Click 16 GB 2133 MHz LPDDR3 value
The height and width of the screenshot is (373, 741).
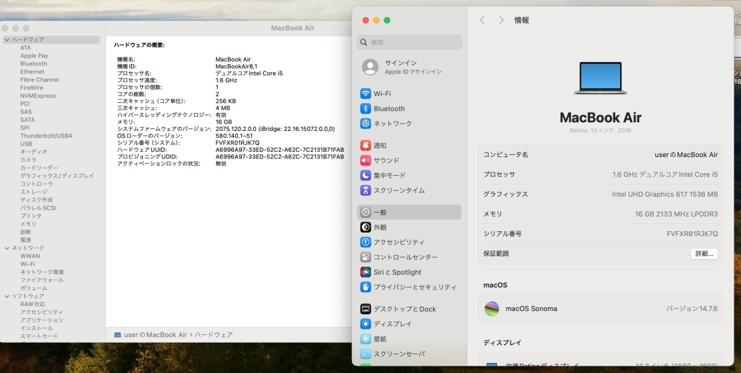(676, 214)
